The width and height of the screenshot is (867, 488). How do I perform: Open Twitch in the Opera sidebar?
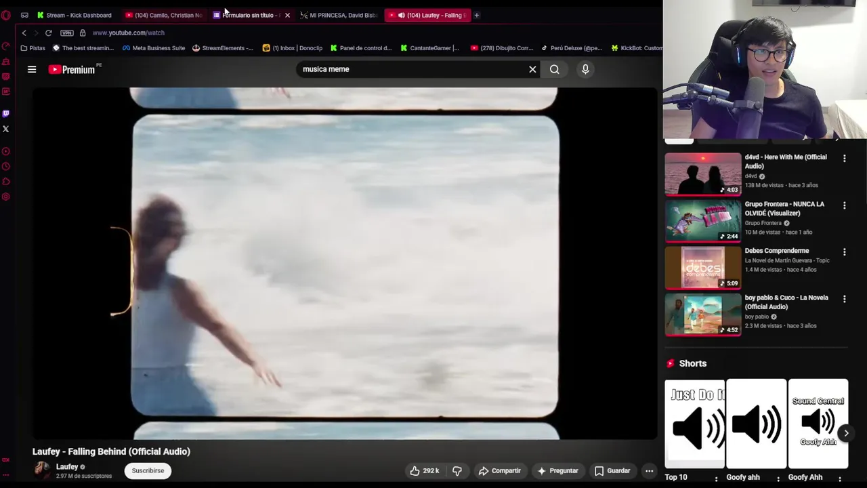pos(6,114)
